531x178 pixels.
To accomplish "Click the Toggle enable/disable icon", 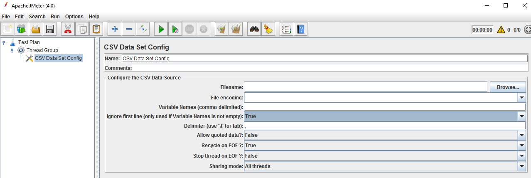I will (143, 30).
